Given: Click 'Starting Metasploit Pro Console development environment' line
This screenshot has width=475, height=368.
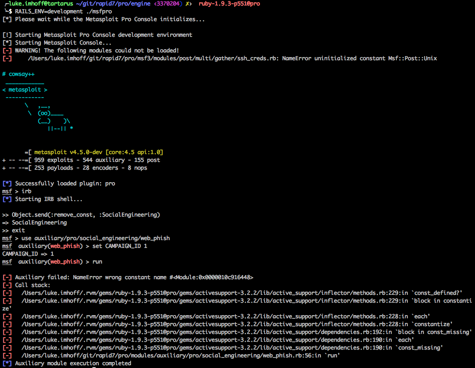Looking at the screenshot, I should (97, 35).
